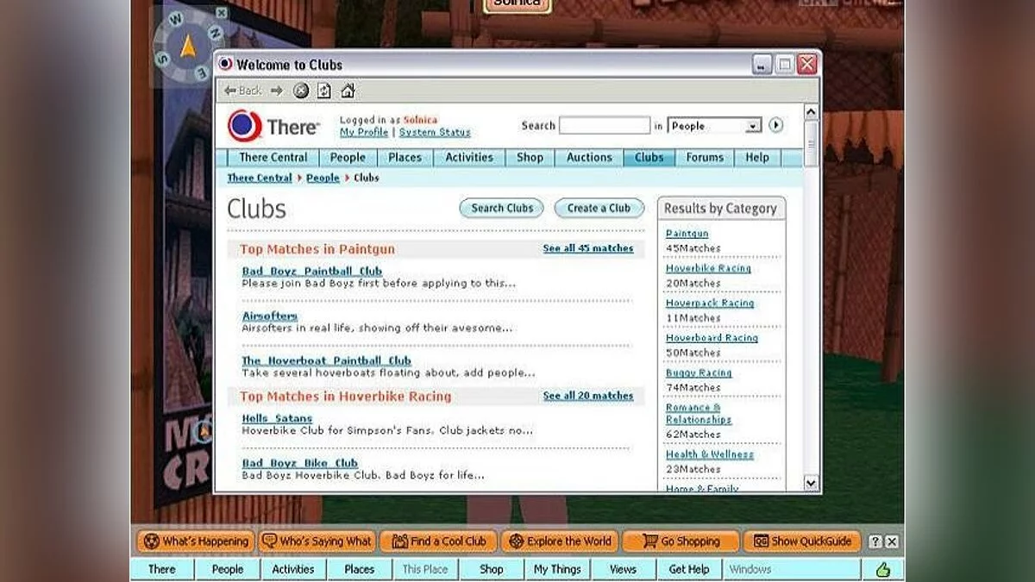Select the Clubs tab

(x=649, y=158)
